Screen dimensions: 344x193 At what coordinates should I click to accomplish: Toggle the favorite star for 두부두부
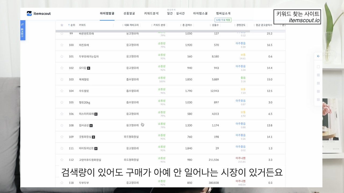point(62,183)
